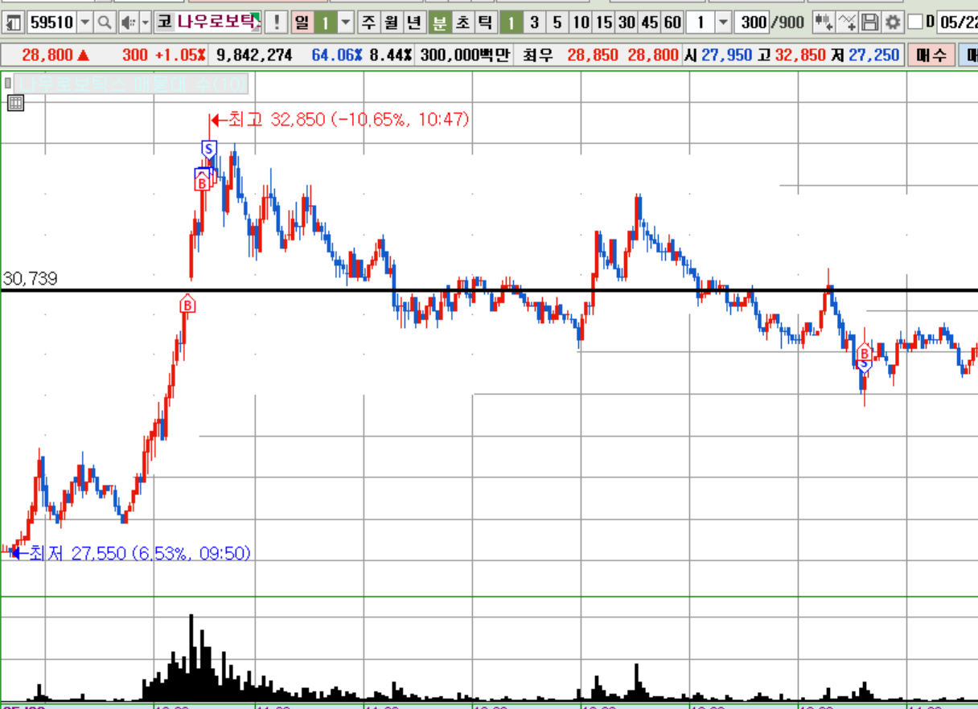
Task: Toggle the D checkbox next to the date
Action: pos(915,23)
